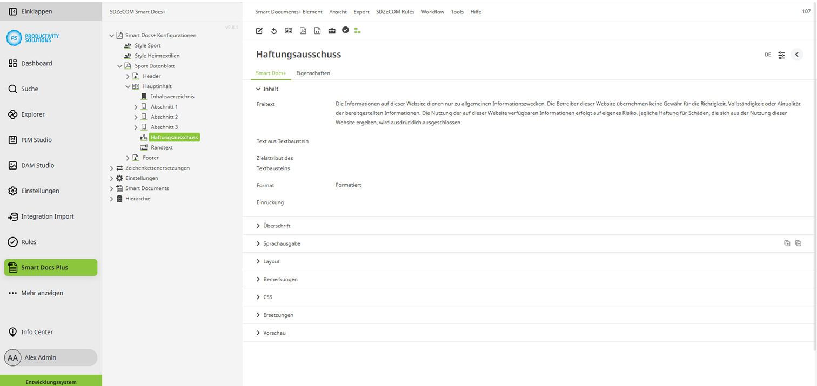This screenshot has width=817, height=386.
Task: Click the Refresh toolbar icon
Action: click(274, 31)
